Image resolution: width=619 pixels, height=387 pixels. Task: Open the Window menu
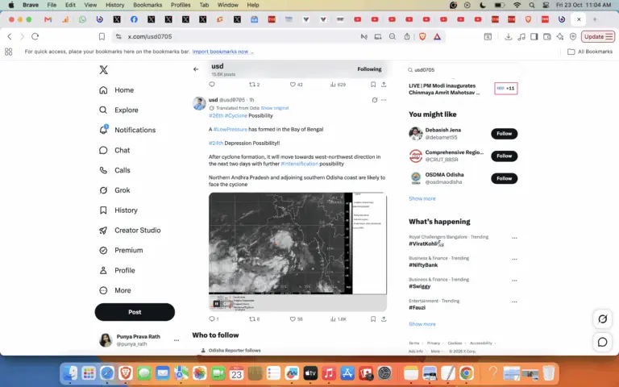point(228,5)
